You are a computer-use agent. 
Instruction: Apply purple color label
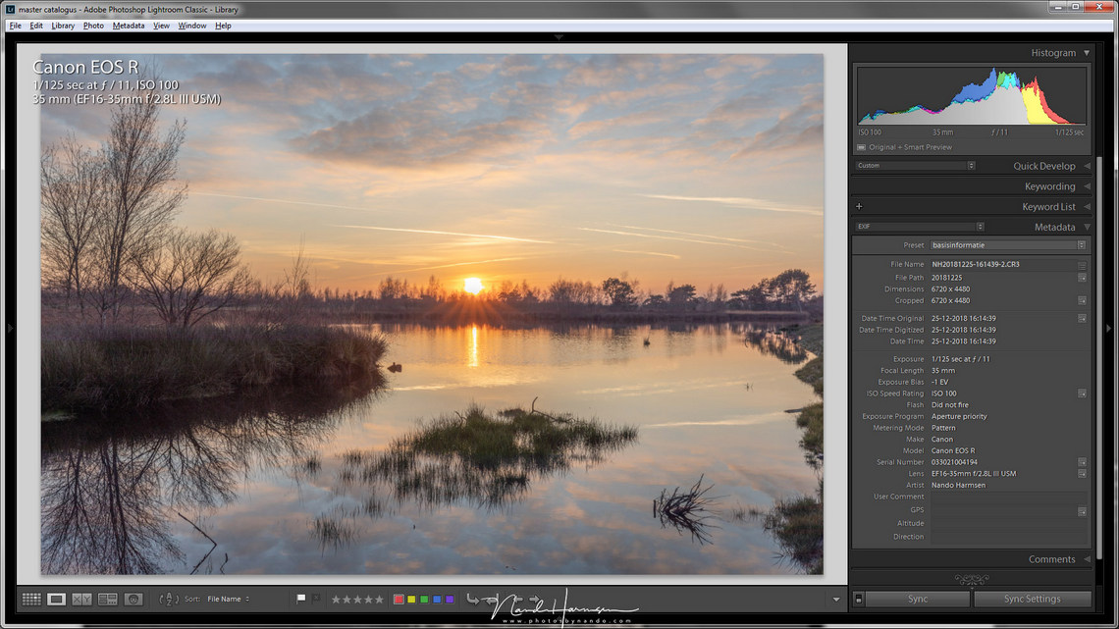click(x=450, y=599)
